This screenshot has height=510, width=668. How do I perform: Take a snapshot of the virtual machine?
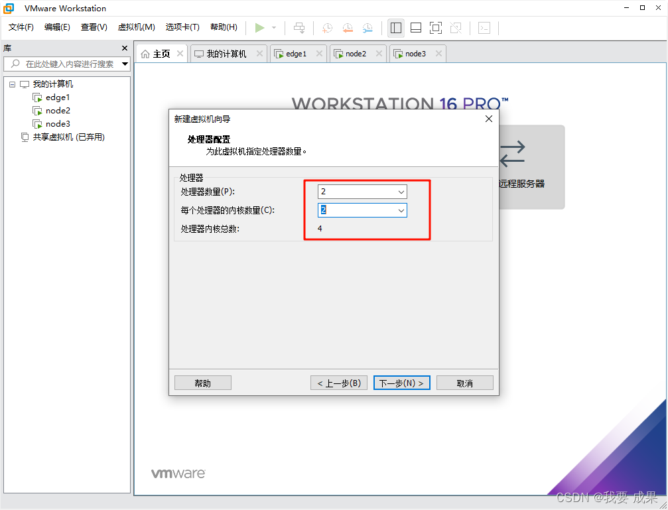coord(326,28)
